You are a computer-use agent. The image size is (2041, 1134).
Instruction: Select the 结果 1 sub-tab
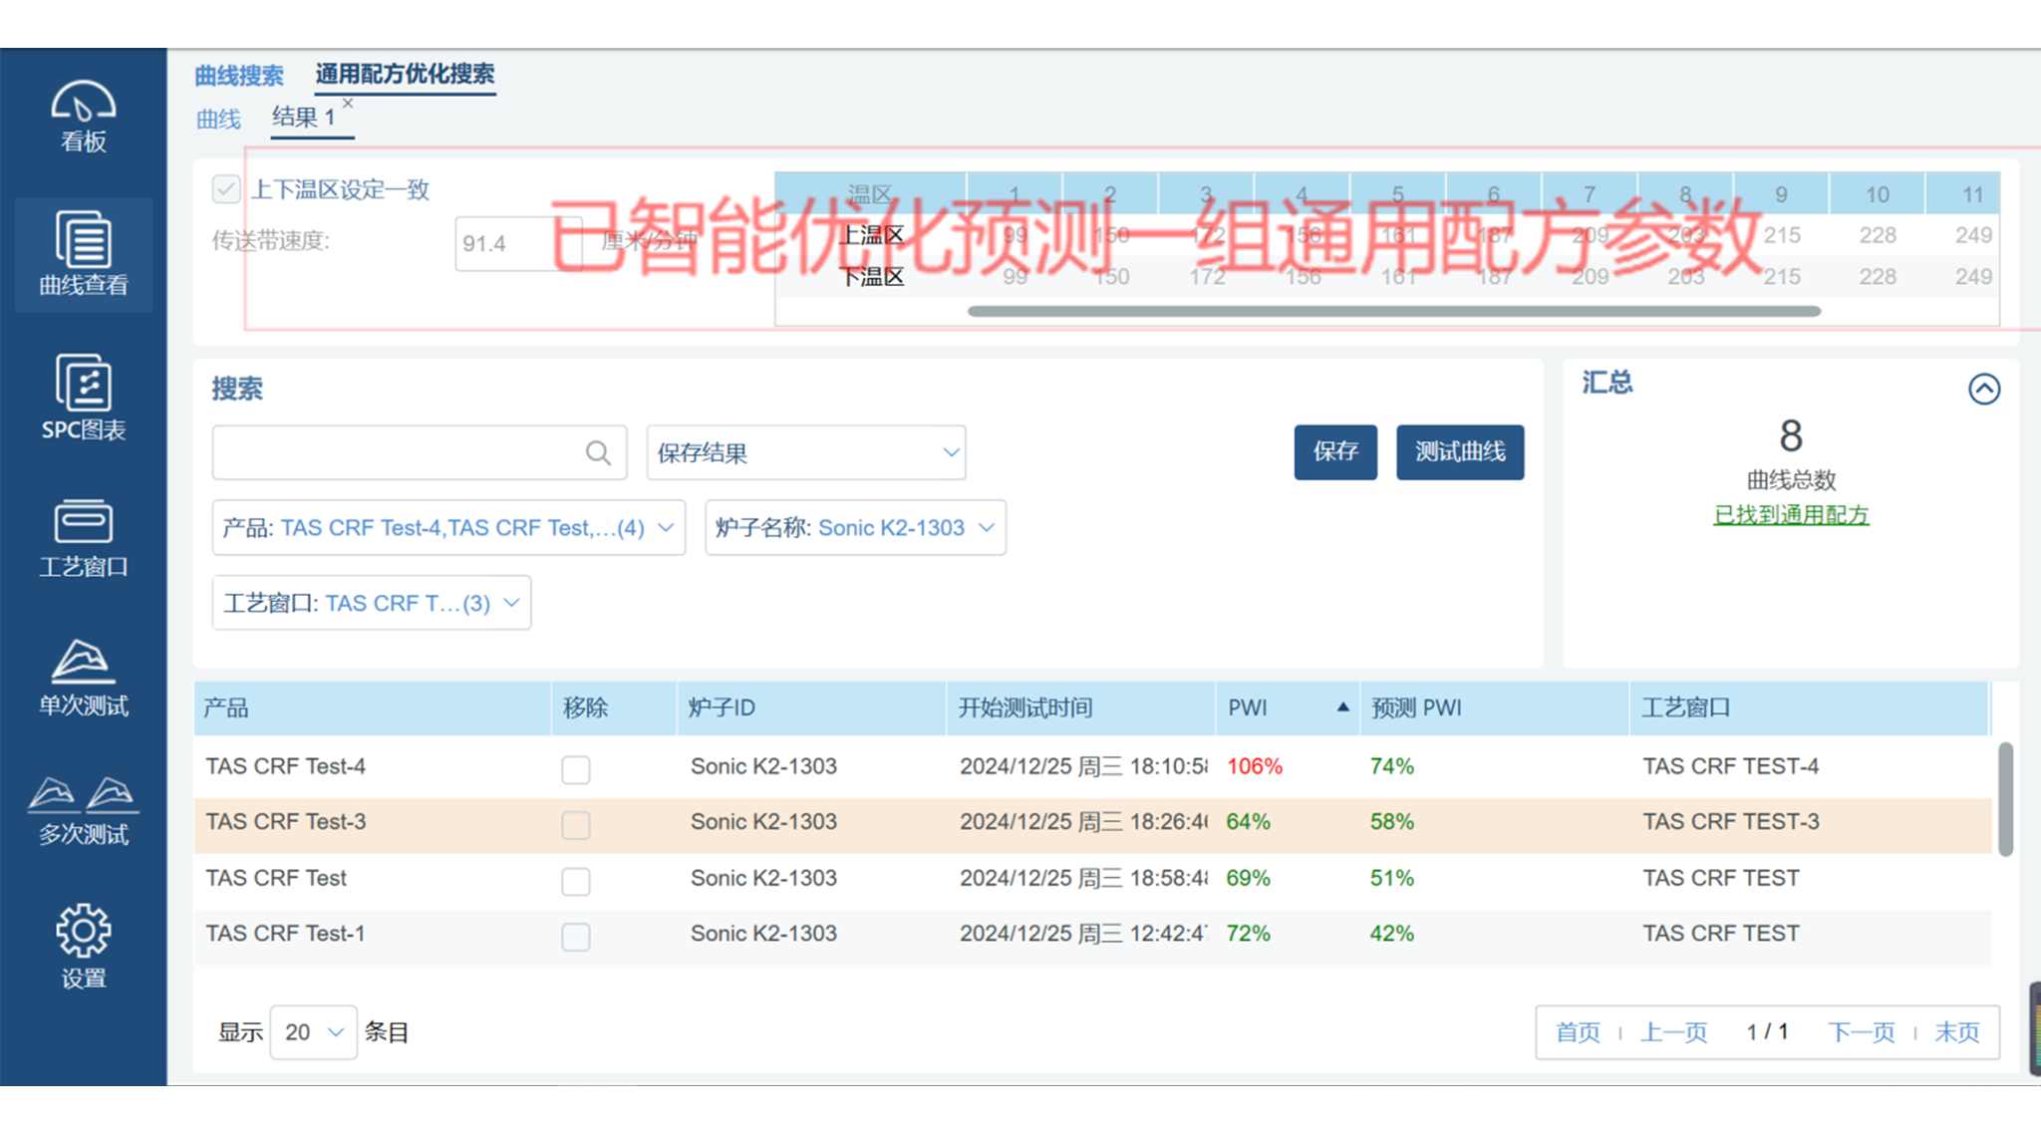pyautogui.click(x=304, y=118)
